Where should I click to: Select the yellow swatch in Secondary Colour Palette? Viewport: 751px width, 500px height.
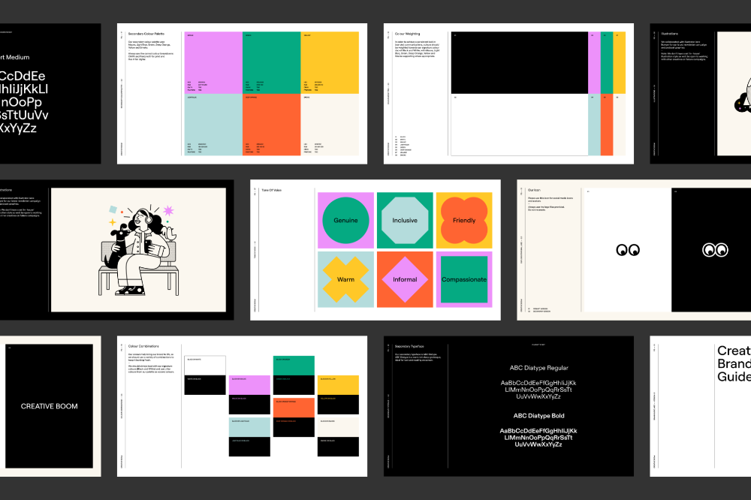pos(330,64)
